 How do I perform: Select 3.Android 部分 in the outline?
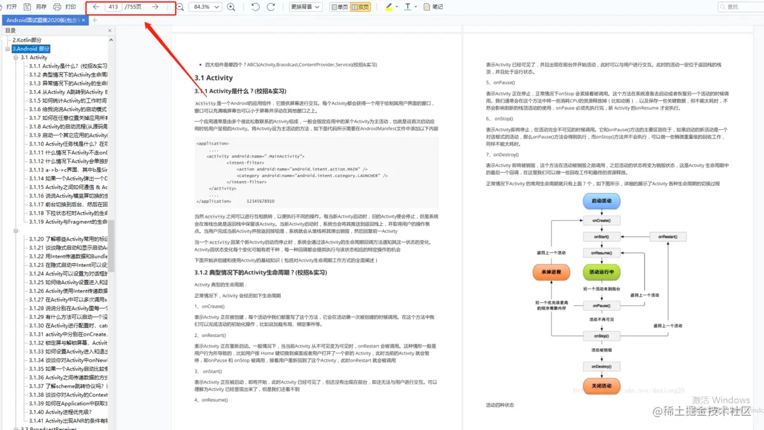31,49
